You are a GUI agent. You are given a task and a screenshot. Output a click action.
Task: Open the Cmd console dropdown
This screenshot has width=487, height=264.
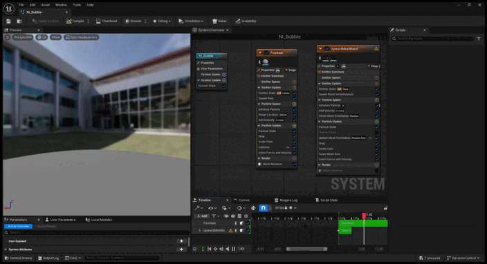[73, 258]
